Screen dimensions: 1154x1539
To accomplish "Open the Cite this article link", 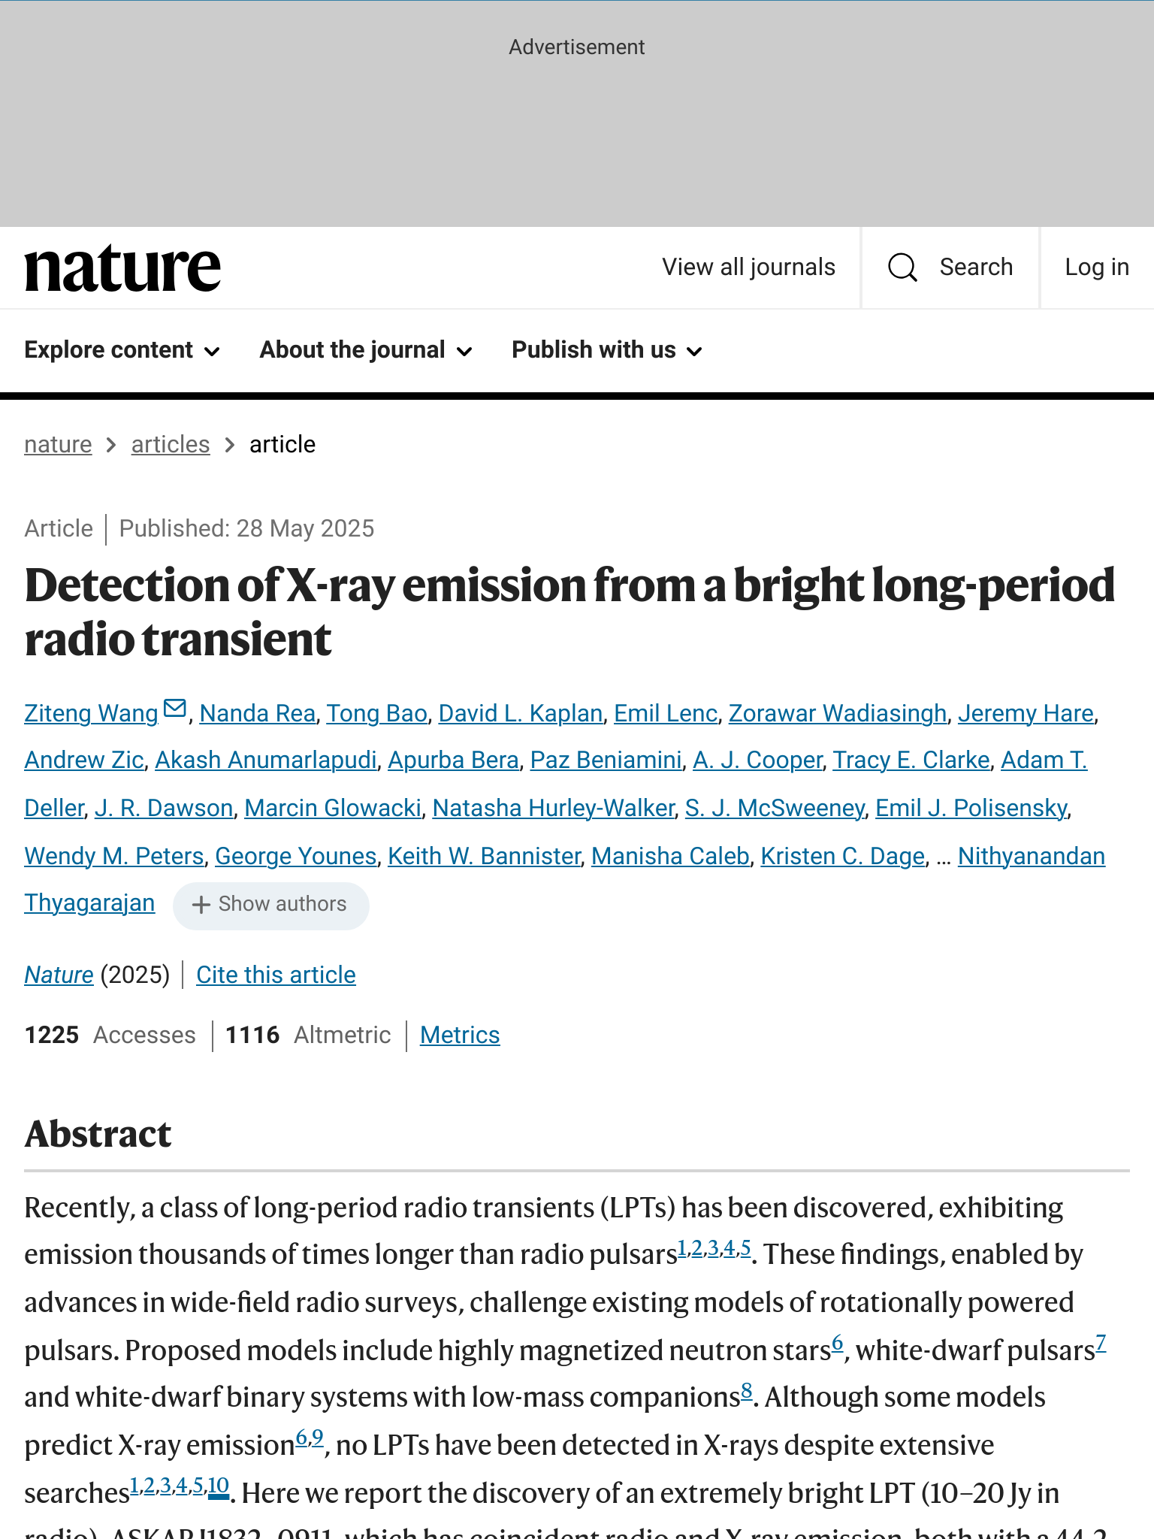I will coord(276,975).
